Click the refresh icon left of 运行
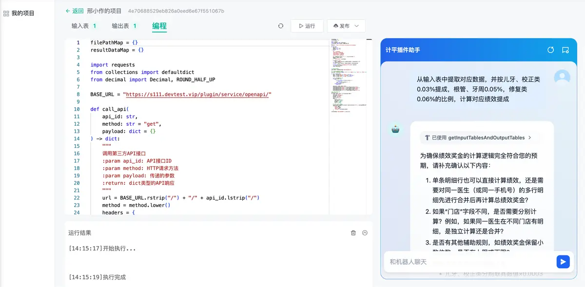Screen dimensions: 585x287 pyautogui.click(x=281, y=26)
